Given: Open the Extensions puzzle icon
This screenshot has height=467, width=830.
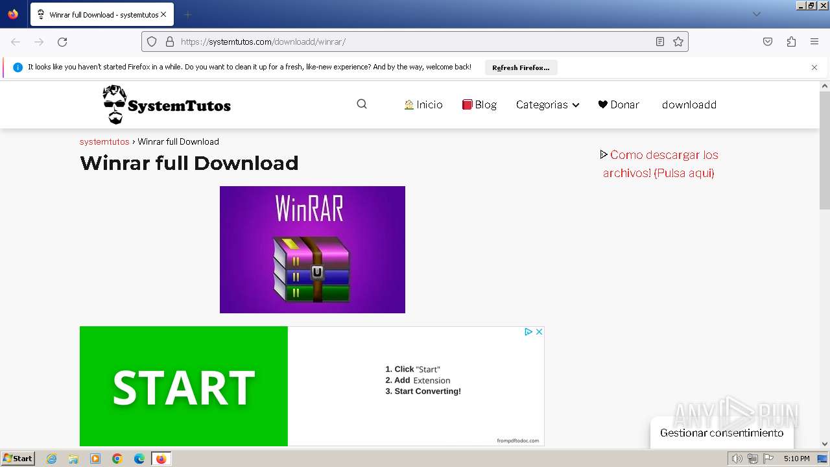Looking at the screenshot, I should pos(791,42).
